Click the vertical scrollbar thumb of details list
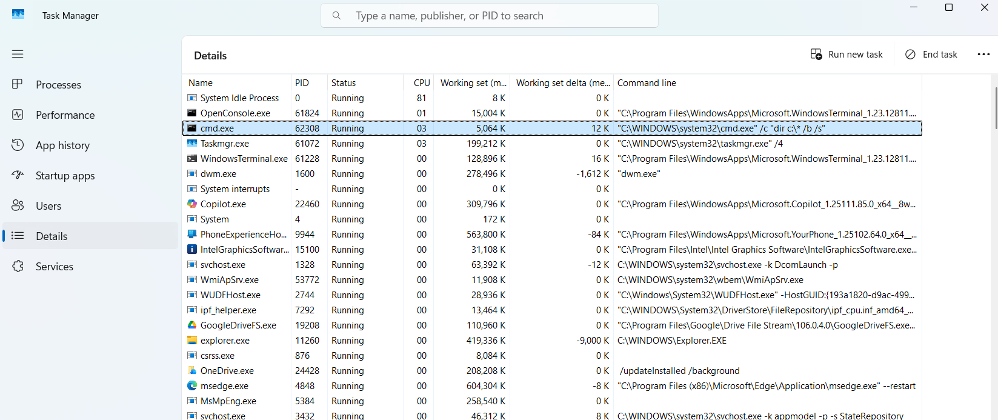The height and width of the screenshot is (420, 998). coord(996,108)
